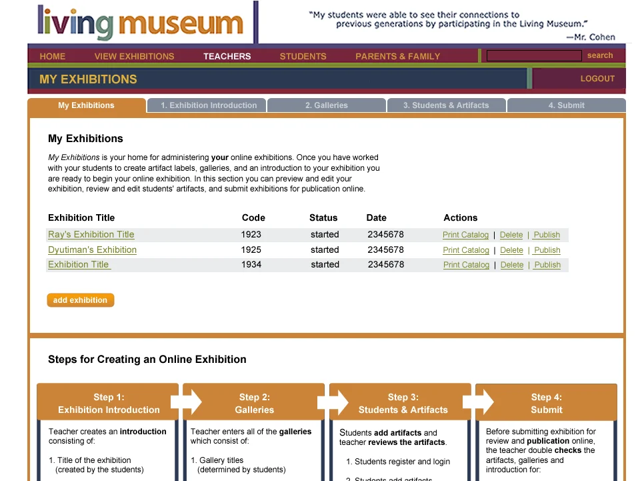The width and height of the screenshot is (640, 481).
Task: Switch to the 2. Galleries tab
Action: pos(327,105)
